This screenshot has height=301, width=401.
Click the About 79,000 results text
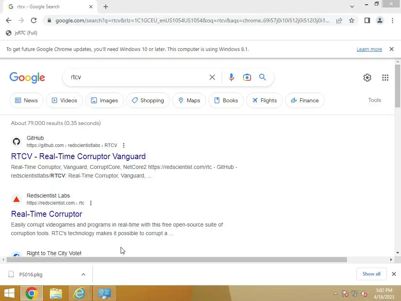click(56, 123)
